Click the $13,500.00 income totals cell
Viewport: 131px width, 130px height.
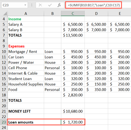[x=73, y=35]
